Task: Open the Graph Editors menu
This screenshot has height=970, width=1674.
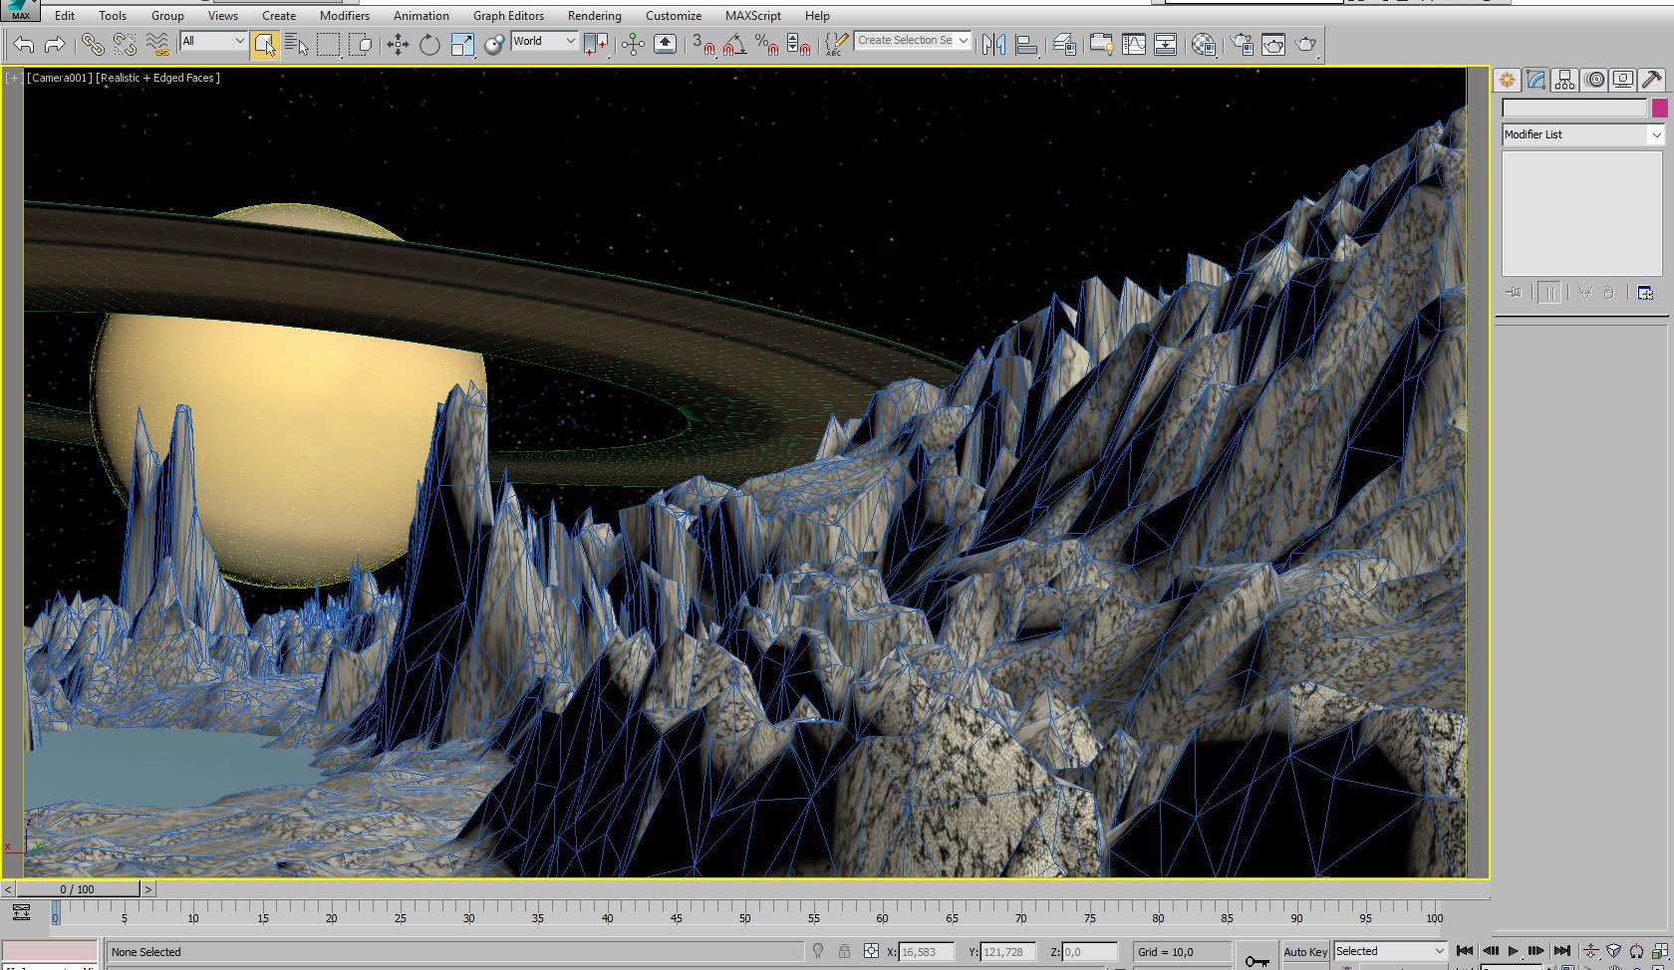Action: coord(508,16)
